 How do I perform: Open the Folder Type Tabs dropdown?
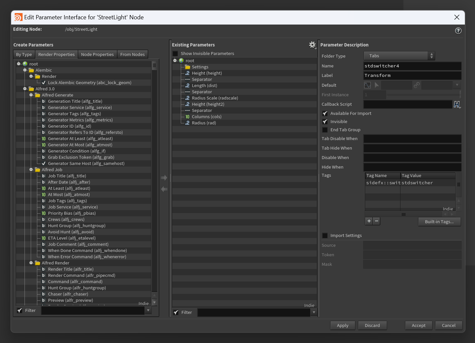[x=399, y=56]
